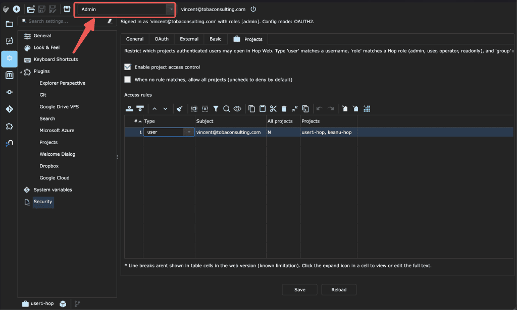Click the magnifier search icon in Access rules toolbar
The width and height of the screenshot is (517, 310).
tap(226, 108)
